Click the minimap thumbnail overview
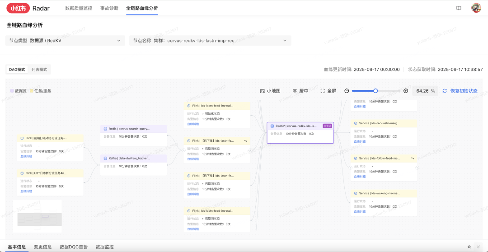 (38, 216)
